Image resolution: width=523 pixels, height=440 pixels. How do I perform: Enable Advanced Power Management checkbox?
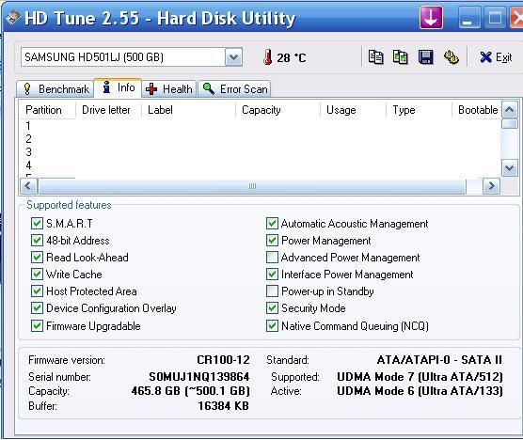tap(272, 258)
